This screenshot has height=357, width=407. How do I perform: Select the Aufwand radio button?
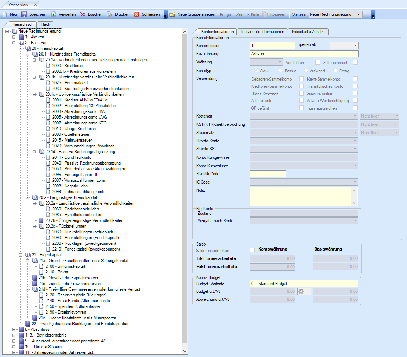[306, 70]
